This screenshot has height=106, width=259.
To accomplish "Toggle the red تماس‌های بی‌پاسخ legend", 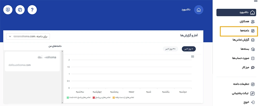I will 102,97.
